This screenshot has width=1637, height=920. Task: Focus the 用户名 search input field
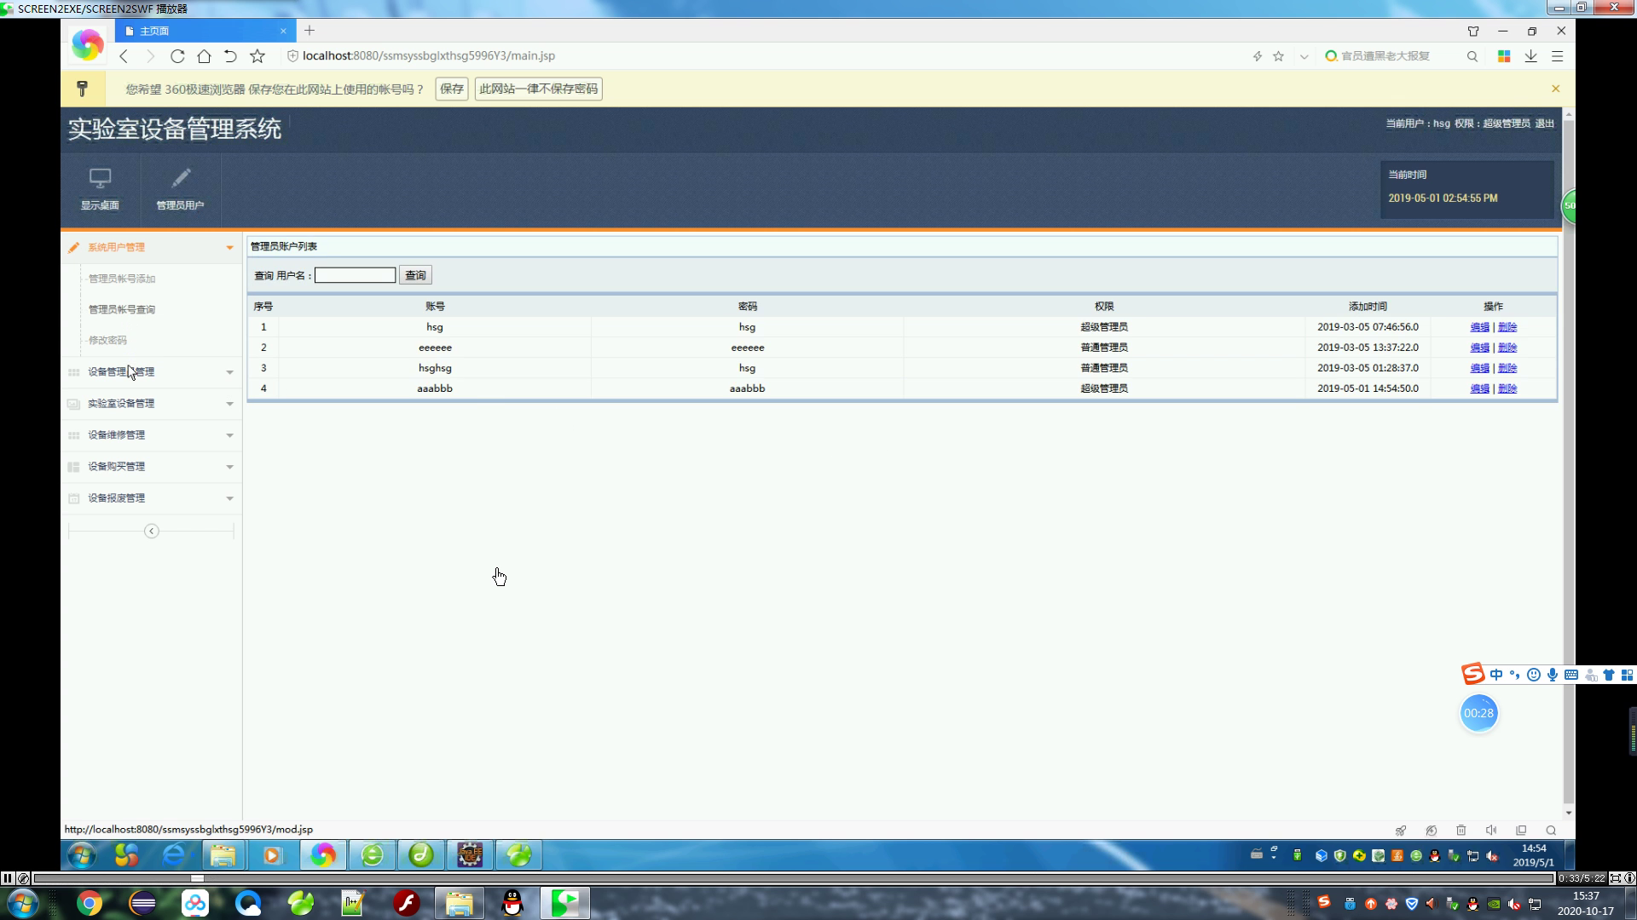pyautogui.click(x=355, y=276)
